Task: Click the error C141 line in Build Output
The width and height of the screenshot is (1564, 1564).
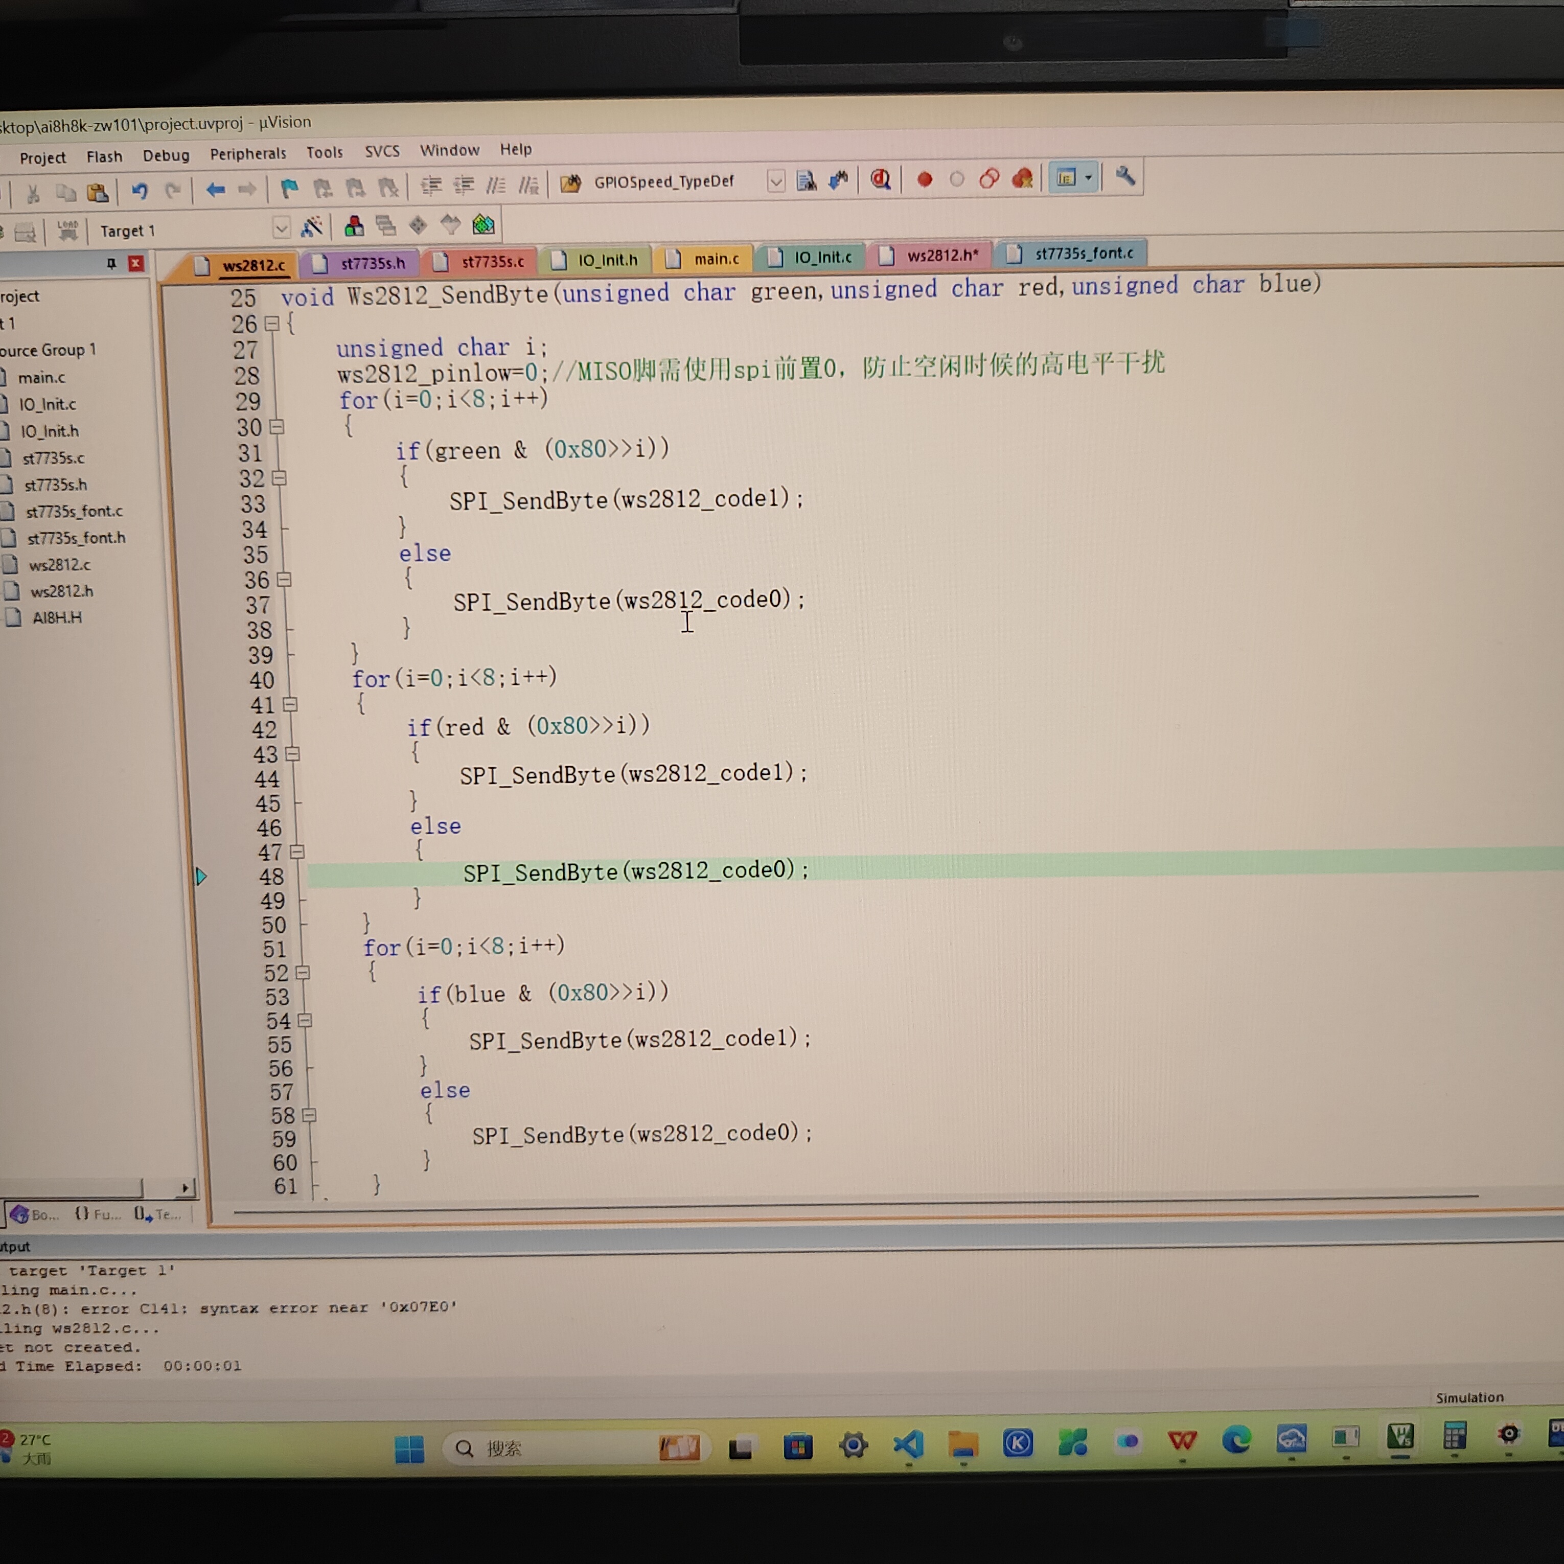Action: (229, 1307)
